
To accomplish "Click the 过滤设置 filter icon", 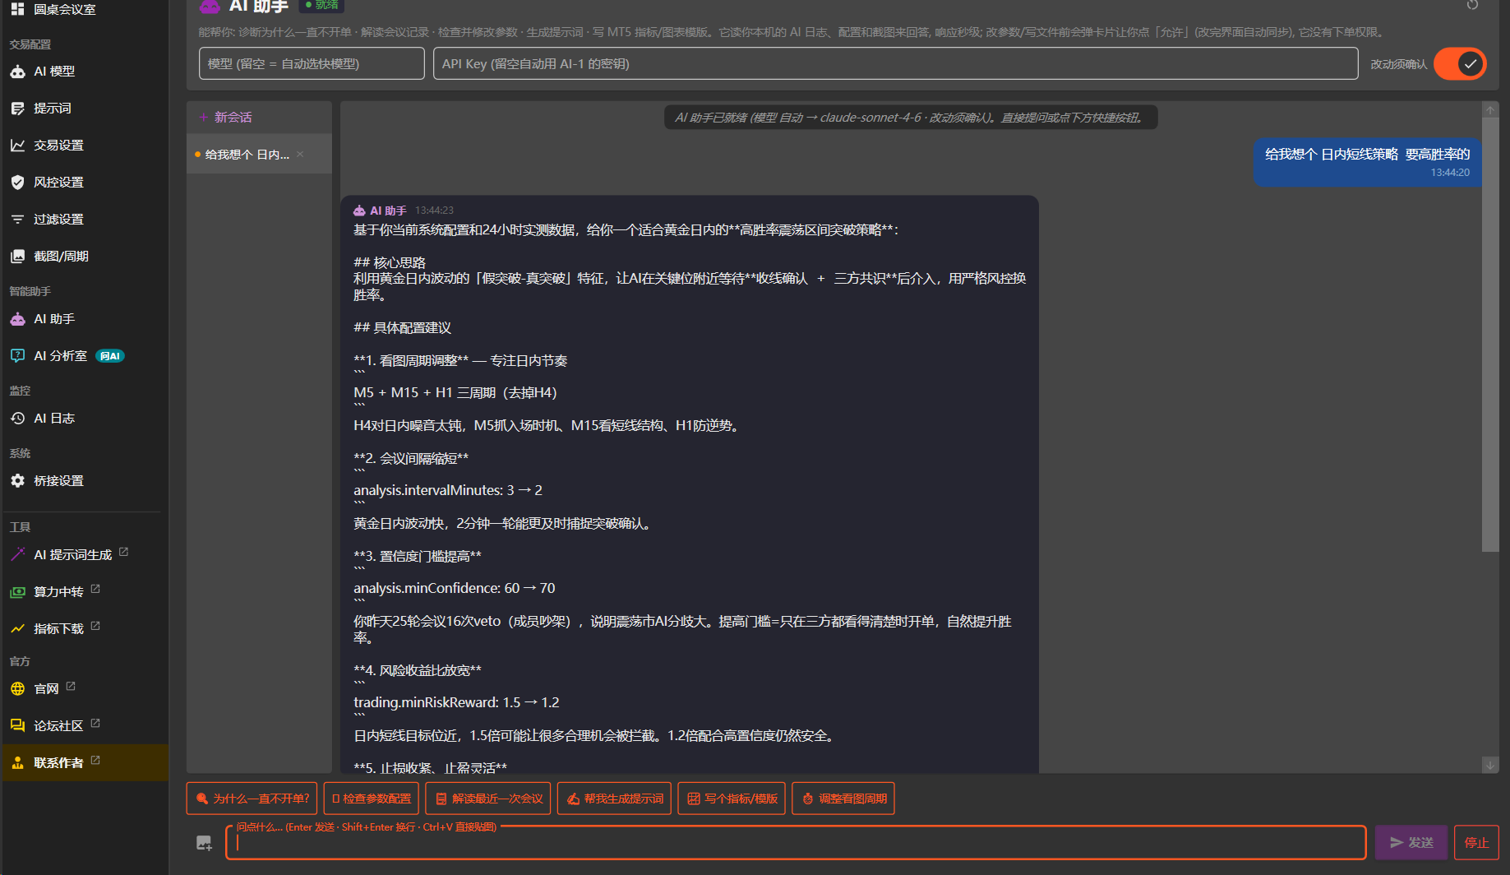I will click(x=17, y=220).
